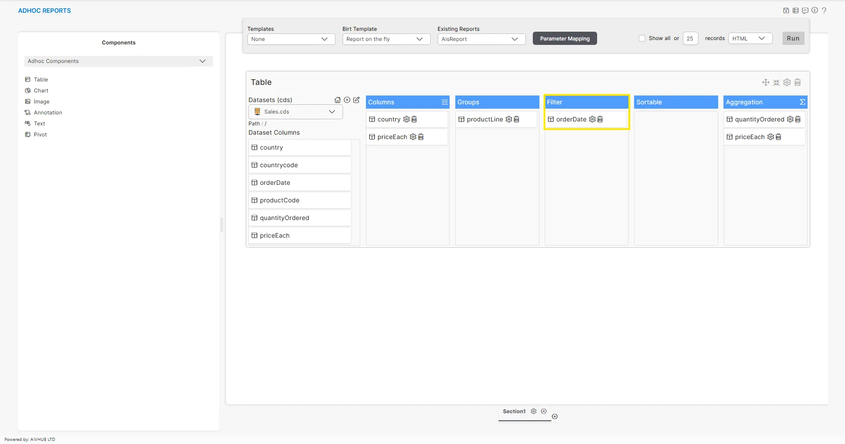845x444 pixels.
Task: Open settings gear for orderDate filter
Action: coord(592,119)
